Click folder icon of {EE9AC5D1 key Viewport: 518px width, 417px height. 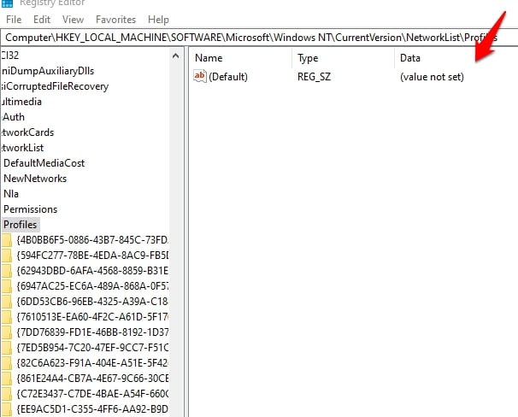tap(7, 409)
